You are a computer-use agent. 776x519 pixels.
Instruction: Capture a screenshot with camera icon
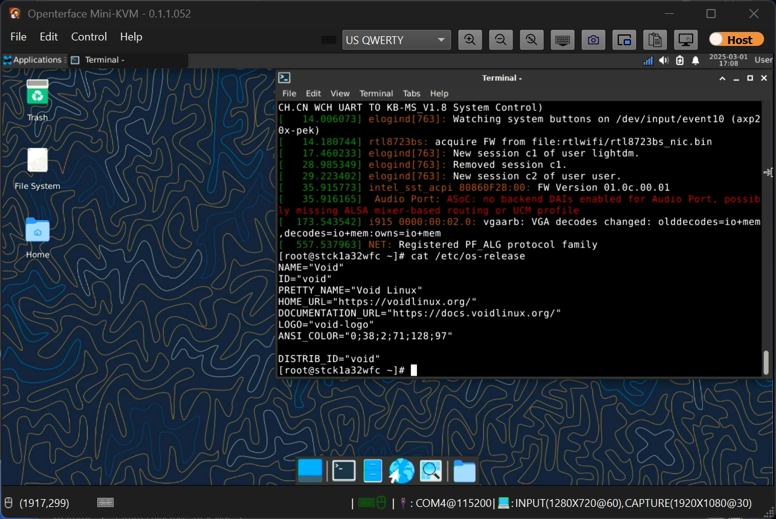593,40
